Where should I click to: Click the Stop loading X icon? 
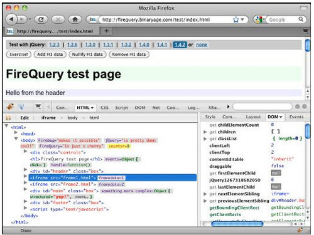pyautogui.click(x=58, y=19)
